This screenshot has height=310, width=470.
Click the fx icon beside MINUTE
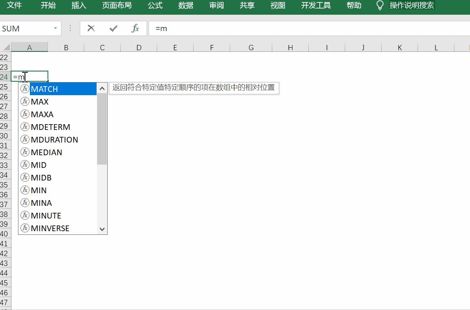coord(25,215)
